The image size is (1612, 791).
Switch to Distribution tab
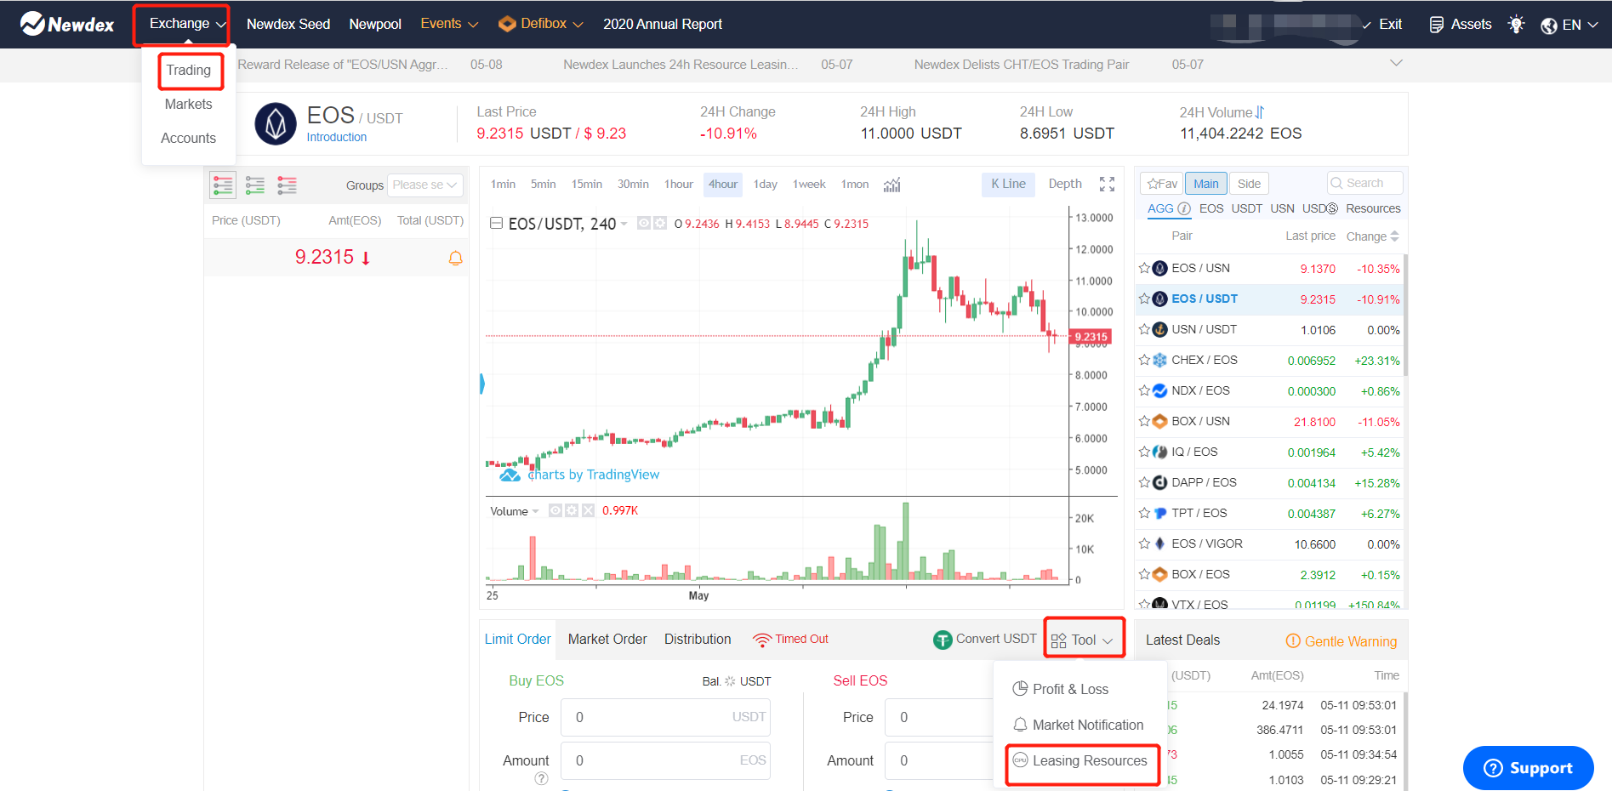pos(698,639)
